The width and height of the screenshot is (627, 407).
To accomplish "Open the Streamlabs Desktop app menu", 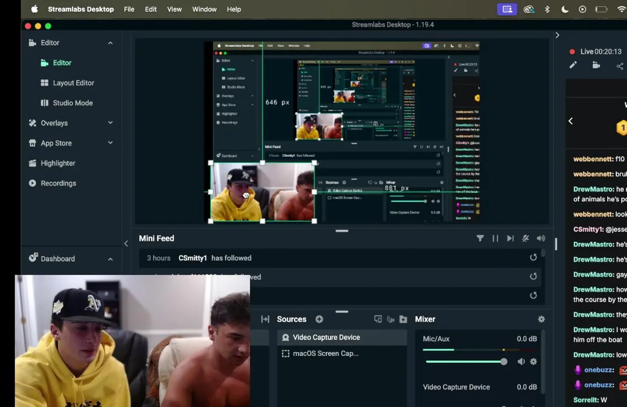I will coord(81,9).
